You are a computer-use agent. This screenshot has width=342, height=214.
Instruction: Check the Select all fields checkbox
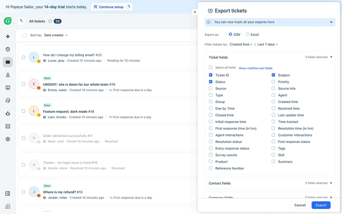[211, 67]
